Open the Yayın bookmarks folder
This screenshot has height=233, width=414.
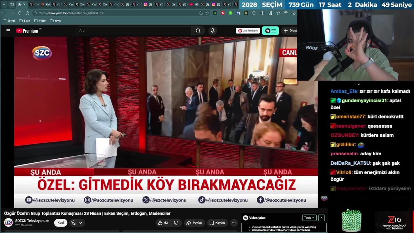[x=55, y=21]
